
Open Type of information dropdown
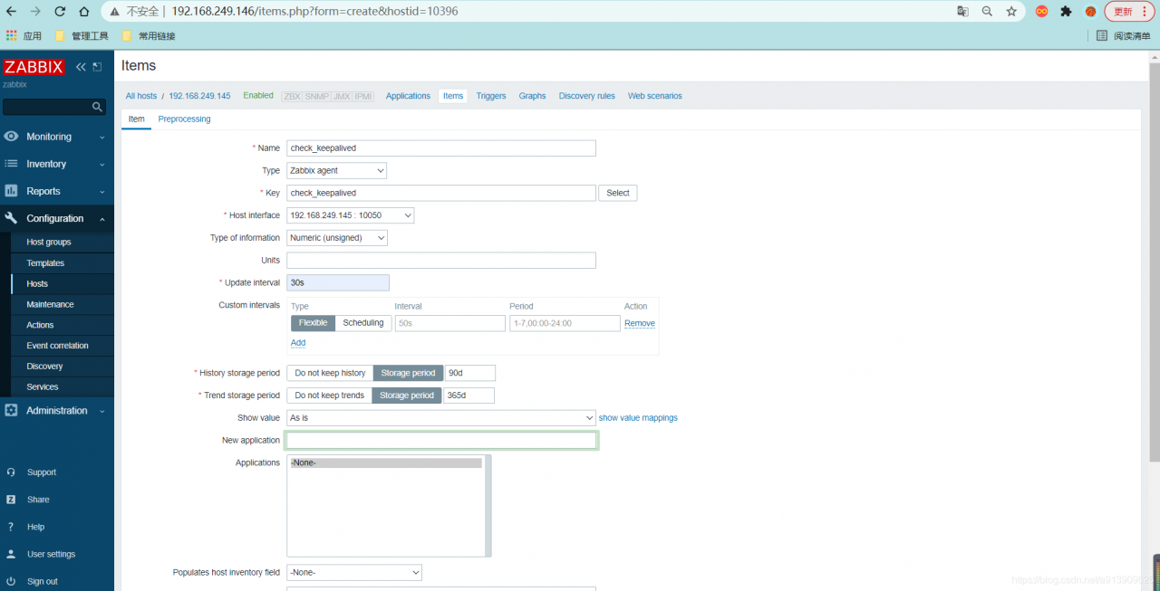point(337,238)
